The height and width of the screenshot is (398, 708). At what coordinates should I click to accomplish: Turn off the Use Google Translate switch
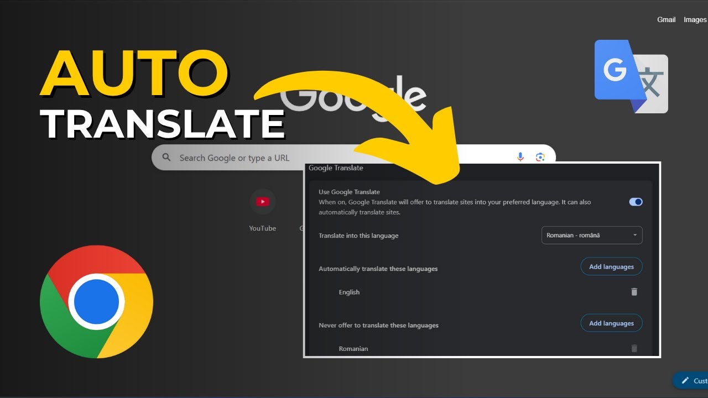click(636, 202)
